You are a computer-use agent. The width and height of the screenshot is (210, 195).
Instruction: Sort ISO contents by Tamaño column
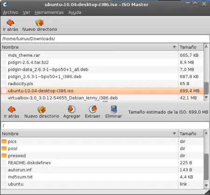191,134
